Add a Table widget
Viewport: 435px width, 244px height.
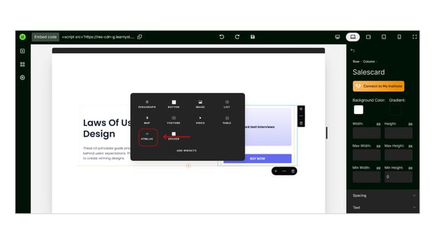pos(227,120)
